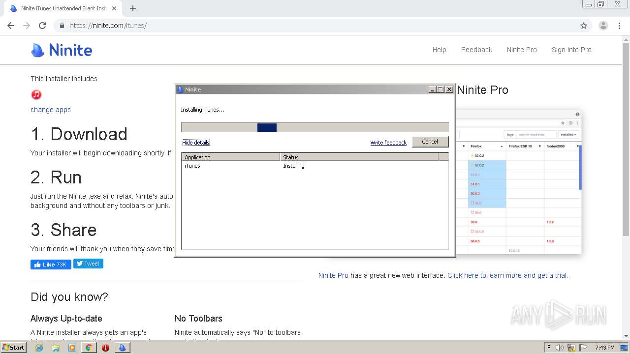Reload the Ninite page
630x354 pixels.
[42, 26]
